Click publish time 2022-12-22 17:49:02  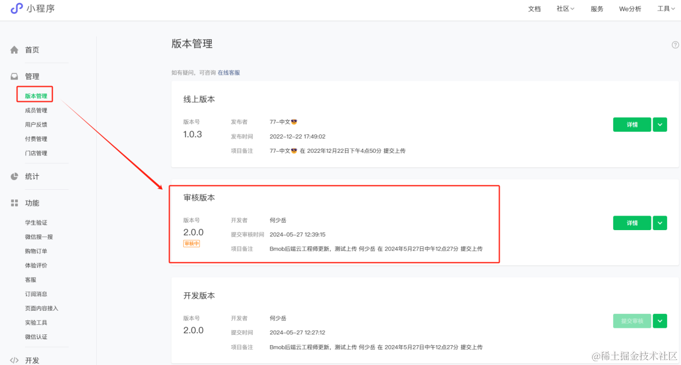(297, 137)
